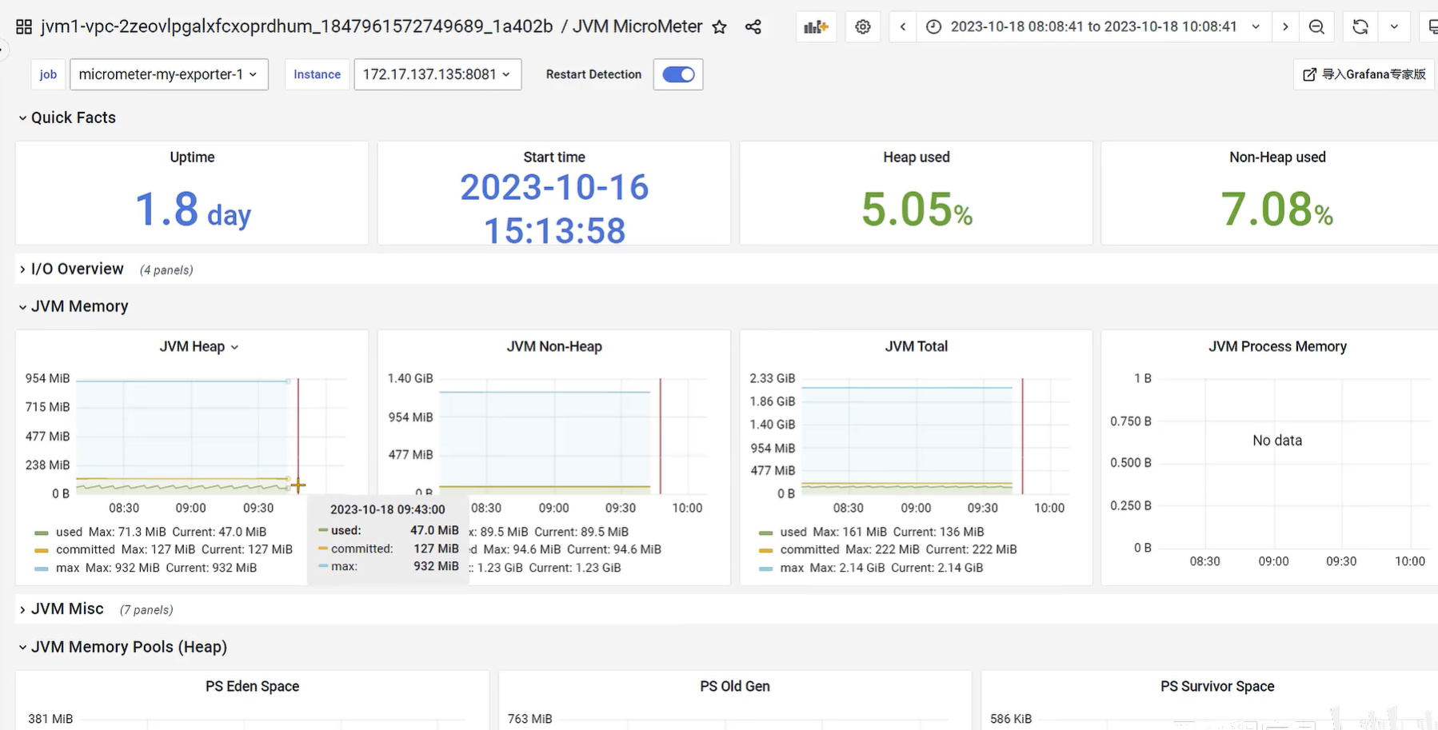Open the refresh interval dropdown arrow
The image size is (1438, 730).
click(1394, 26)
